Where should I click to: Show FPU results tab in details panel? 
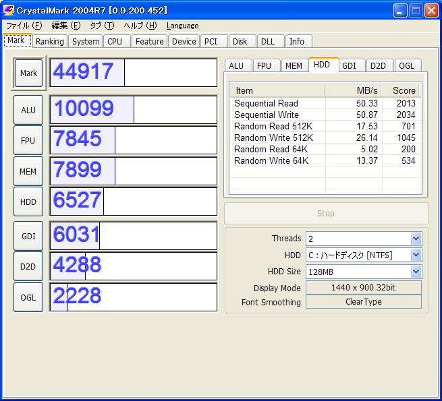[267, 65]
